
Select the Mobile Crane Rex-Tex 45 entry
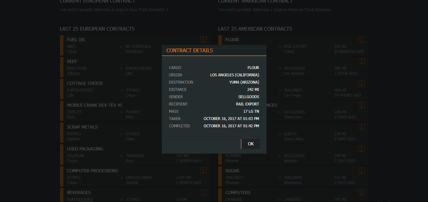pyautogui.click(x=95, y=105)
